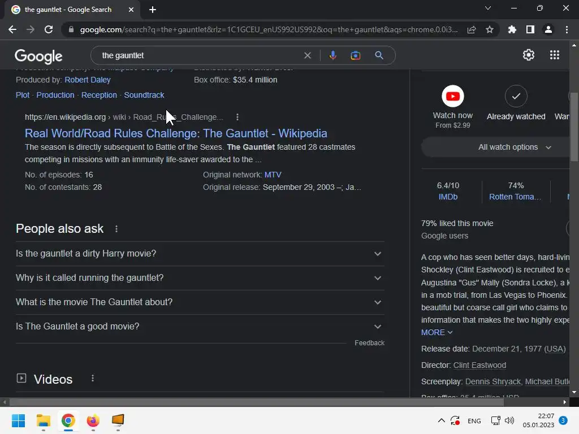Screen dimensions: 579x434
Task: Open the Robert Daley link
Action: point(88,80)
